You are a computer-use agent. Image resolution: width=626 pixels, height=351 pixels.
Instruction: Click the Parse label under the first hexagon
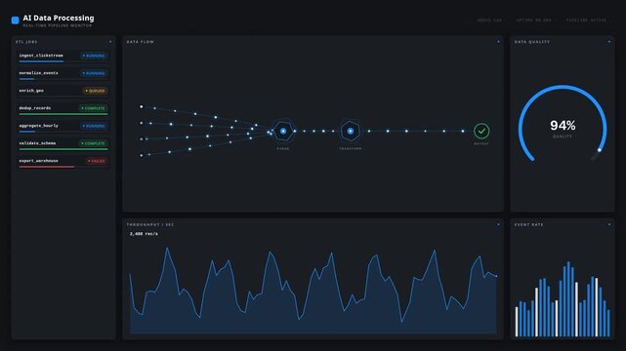click(283, 148)
